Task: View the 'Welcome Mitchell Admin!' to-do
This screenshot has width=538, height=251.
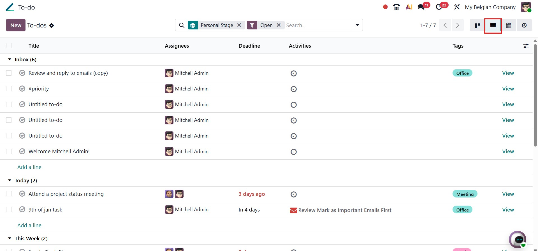Action: tap(508, 152)
